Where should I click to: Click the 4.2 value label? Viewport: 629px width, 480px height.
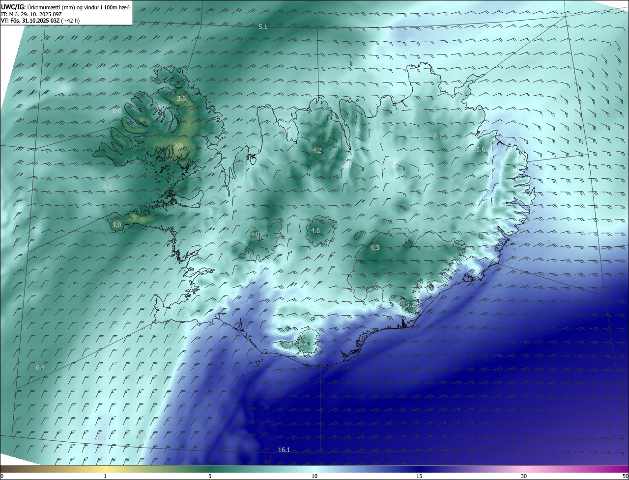(317, 151)
